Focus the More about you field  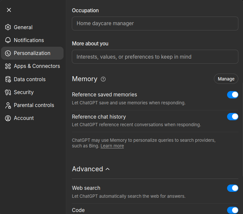pos(155,57)
